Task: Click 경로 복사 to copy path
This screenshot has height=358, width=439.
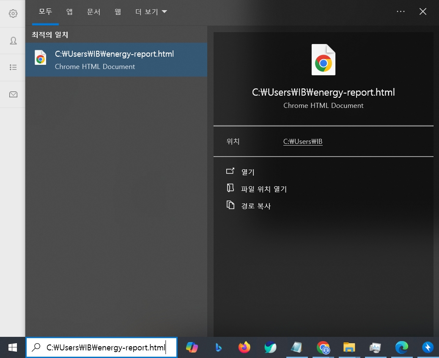Action: pos(256,206)
